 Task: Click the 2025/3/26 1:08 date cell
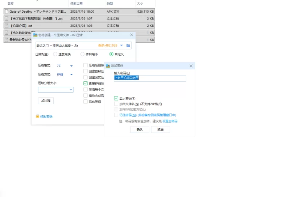coord(81,26)
